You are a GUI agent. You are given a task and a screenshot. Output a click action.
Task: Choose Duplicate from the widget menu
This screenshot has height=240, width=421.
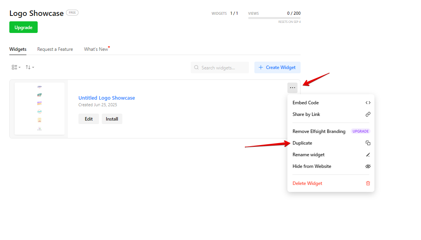[331, 143]
